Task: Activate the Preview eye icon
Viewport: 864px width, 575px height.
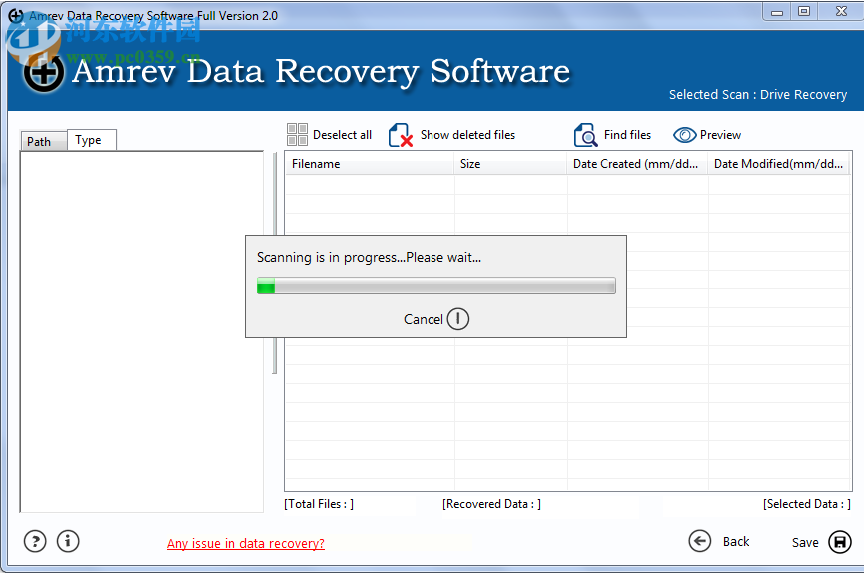Action: pyautogui.click(x=685, y=134)
